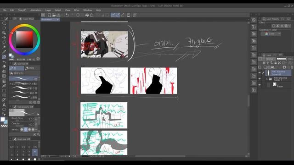Open the Filter menu
This screenshot has height=165, width=294.
(x=77, y=10)
